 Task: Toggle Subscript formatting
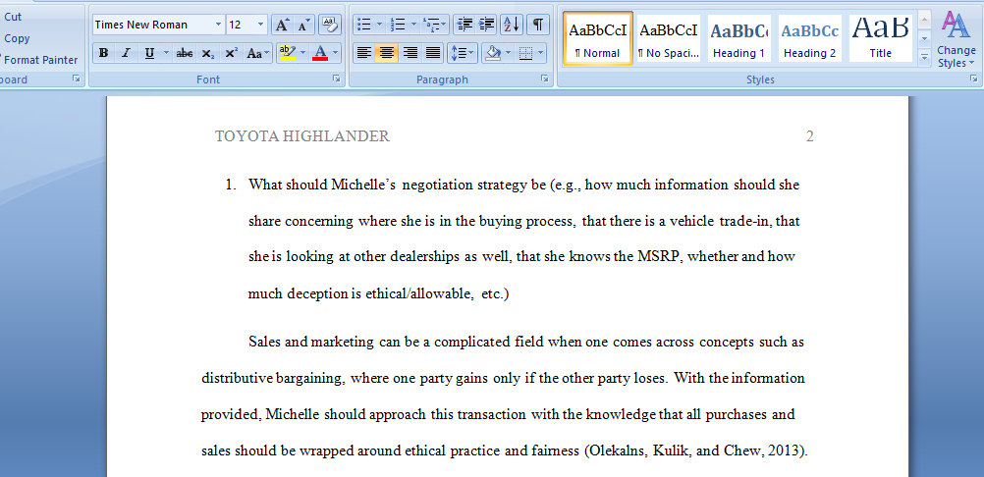[x=207, y=53]
